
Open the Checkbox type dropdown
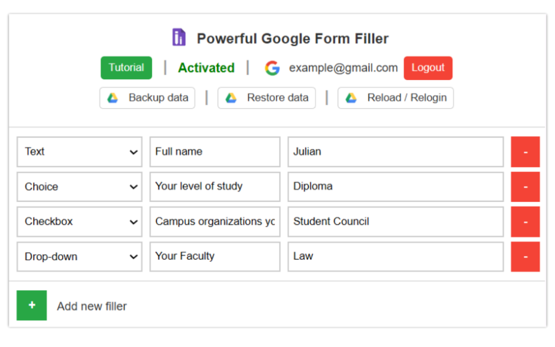[x=79, y=222]
